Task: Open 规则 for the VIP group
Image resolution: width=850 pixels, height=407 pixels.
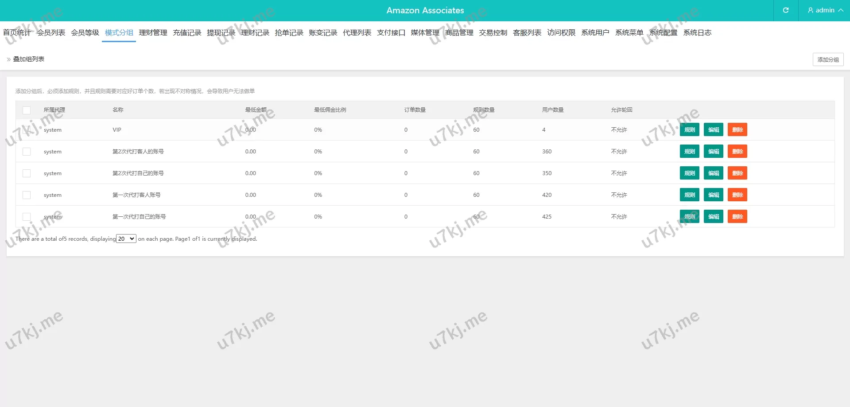Action: (689, 130)
